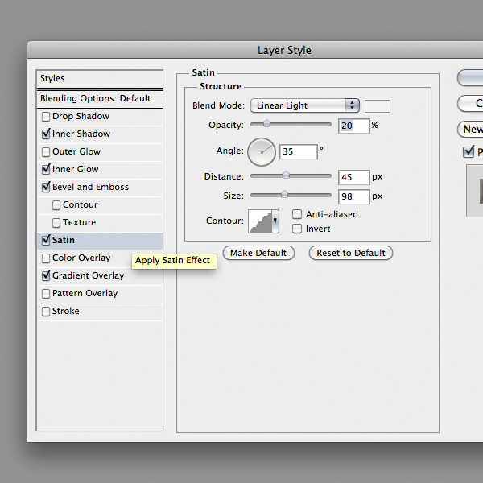Viewport: 483px width, 483px height.
Task: Select the Inner Glow row label
Action: (76, 169)
